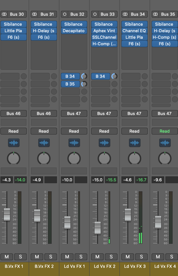Toggle mono format icon beside Bus 33
178x276 pixels.
[x=95, y=14]
